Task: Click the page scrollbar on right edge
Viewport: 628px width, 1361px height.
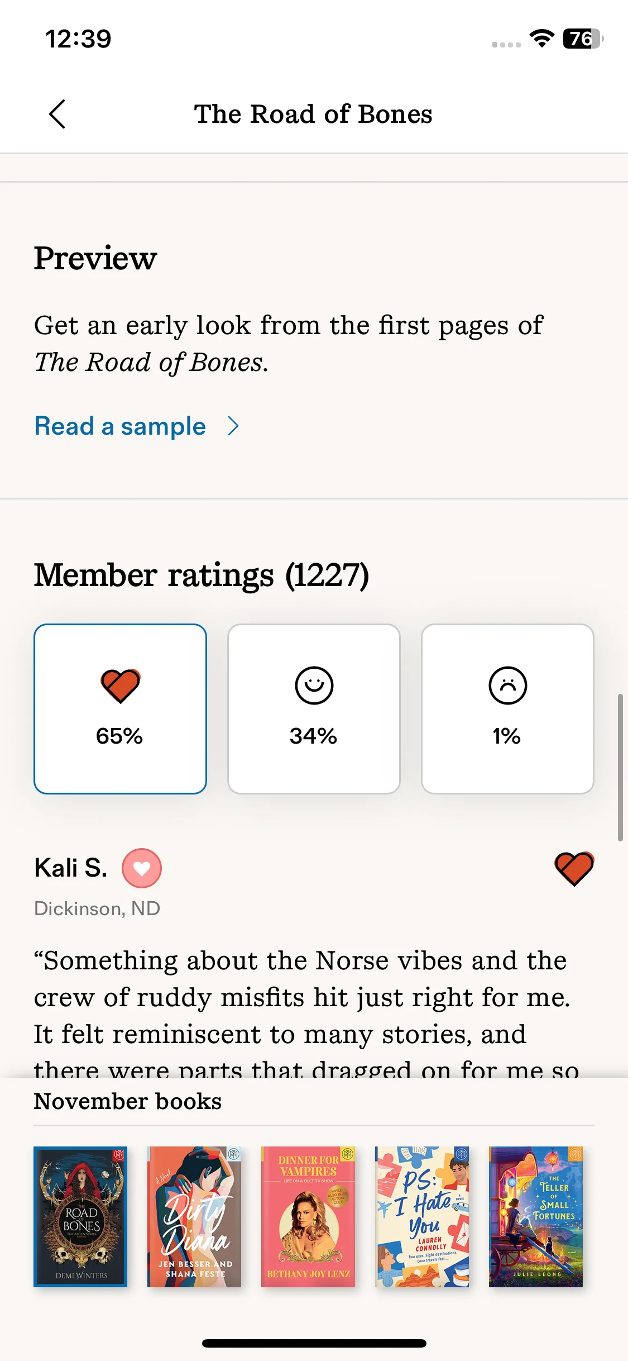Action: click(620, 768)
